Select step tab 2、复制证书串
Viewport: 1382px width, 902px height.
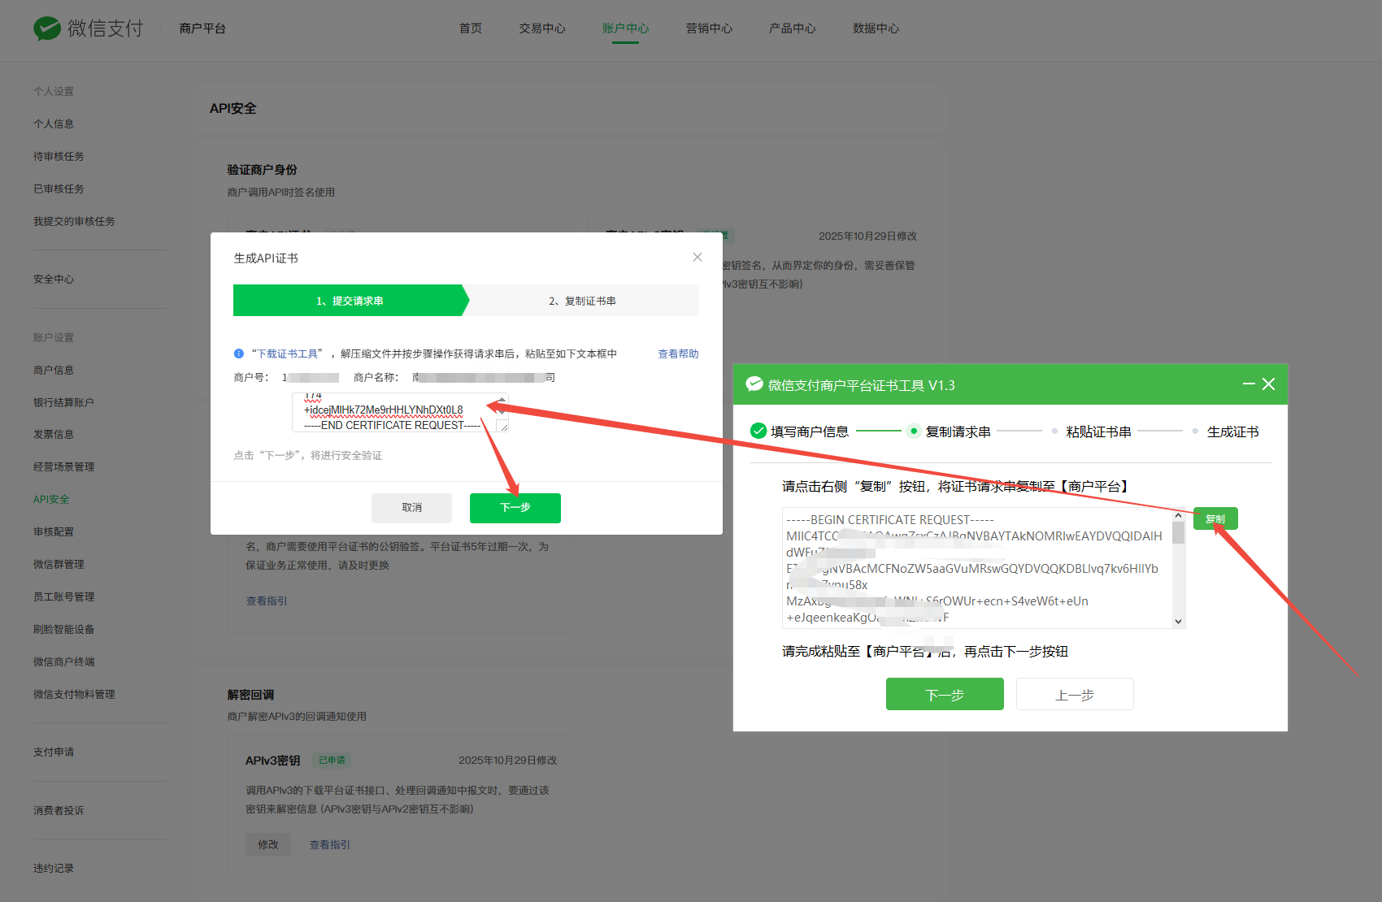[x=582, y=301]
